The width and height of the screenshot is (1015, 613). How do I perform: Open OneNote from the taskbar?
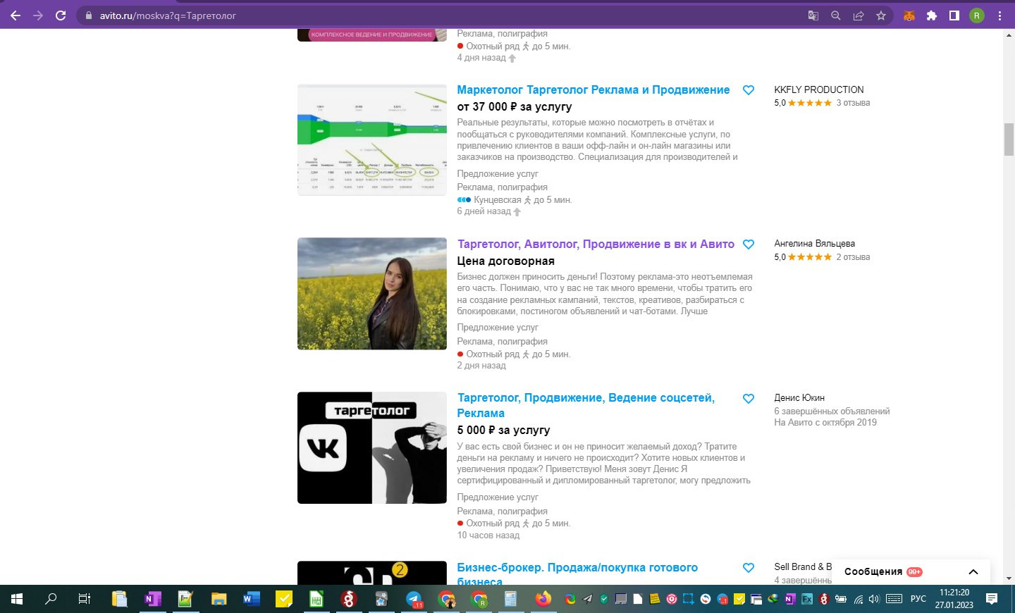coord(152,599)
